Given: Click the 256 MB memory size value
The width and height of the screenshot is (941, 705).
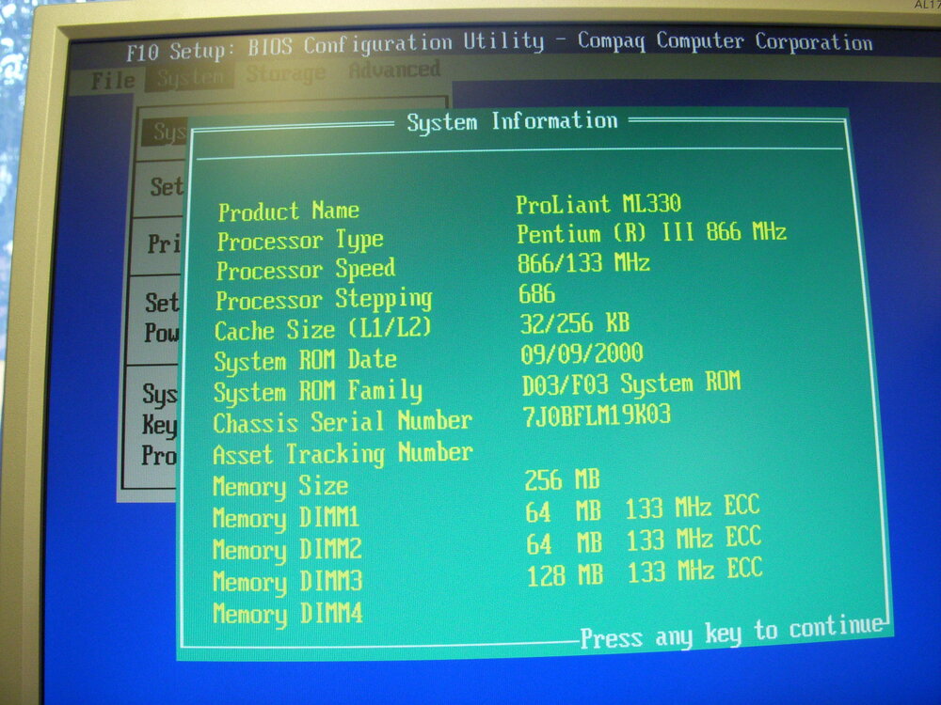Looking at the screenshot, I should click(x=562, y=480).
